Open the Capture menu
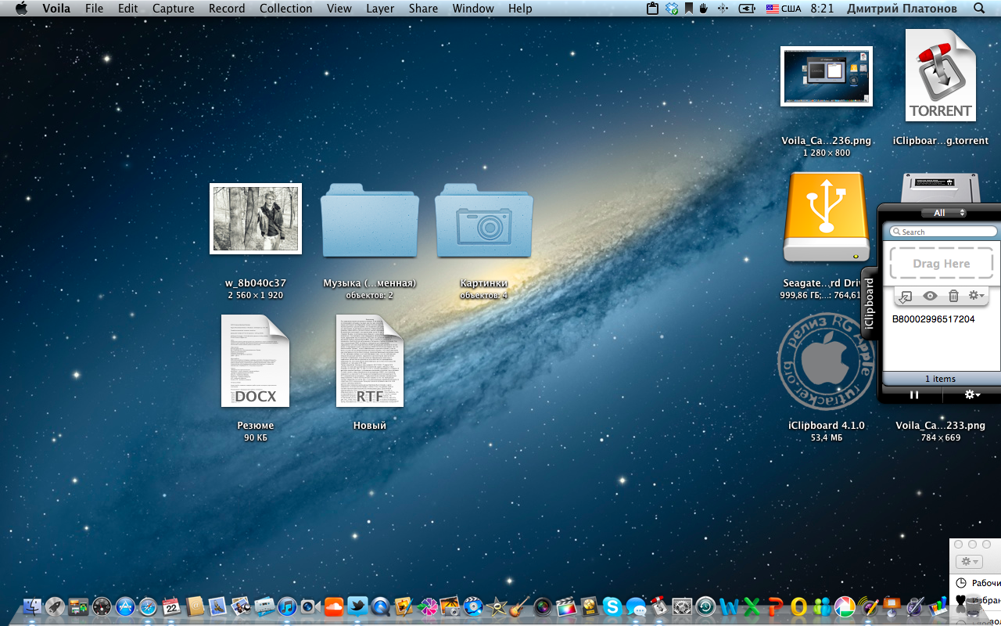The width and height of the screenshot is (1001, 626). tap(173, 9)
